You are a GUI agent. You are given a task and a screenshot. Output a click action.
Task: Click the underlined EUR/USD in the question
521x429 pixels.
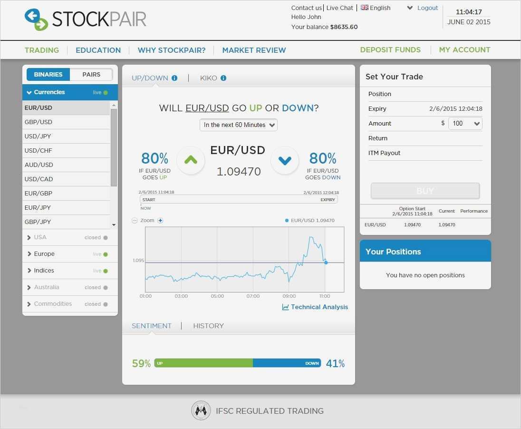click(x=207, y=108)
